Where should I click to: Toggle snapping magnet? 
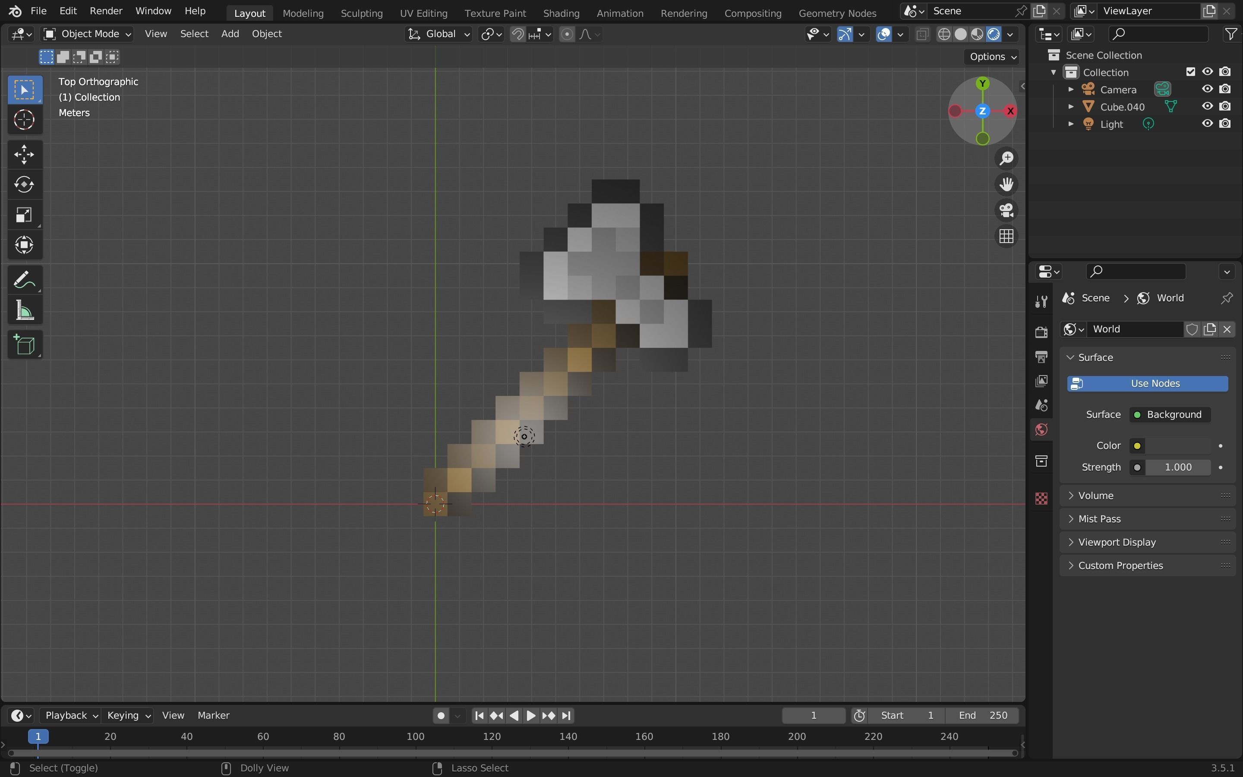518,35
